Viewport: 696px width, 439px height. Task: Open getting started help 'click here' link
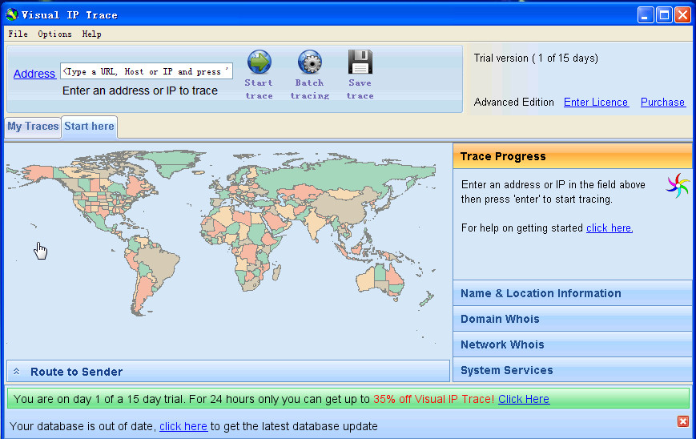coord(609,228)
